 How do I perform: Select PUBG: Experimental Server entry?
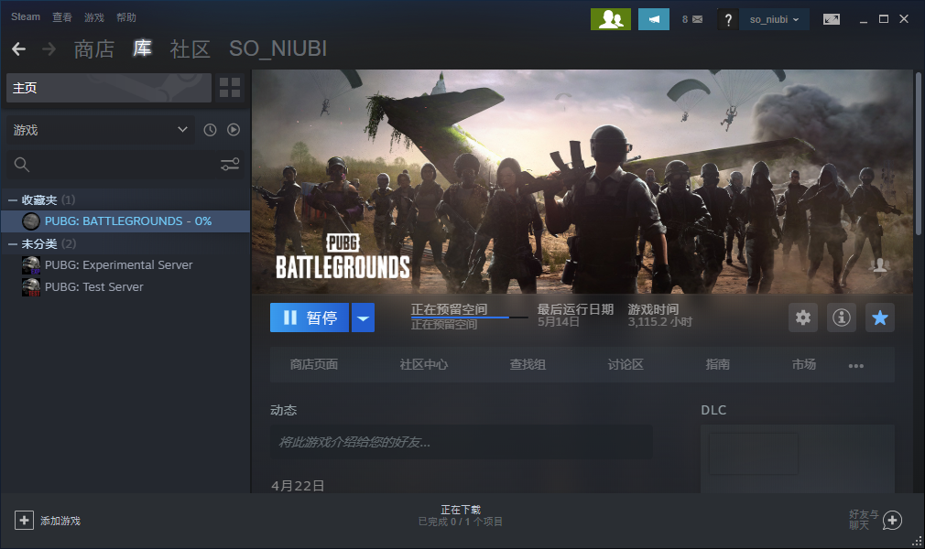click(x=125, y=265)
